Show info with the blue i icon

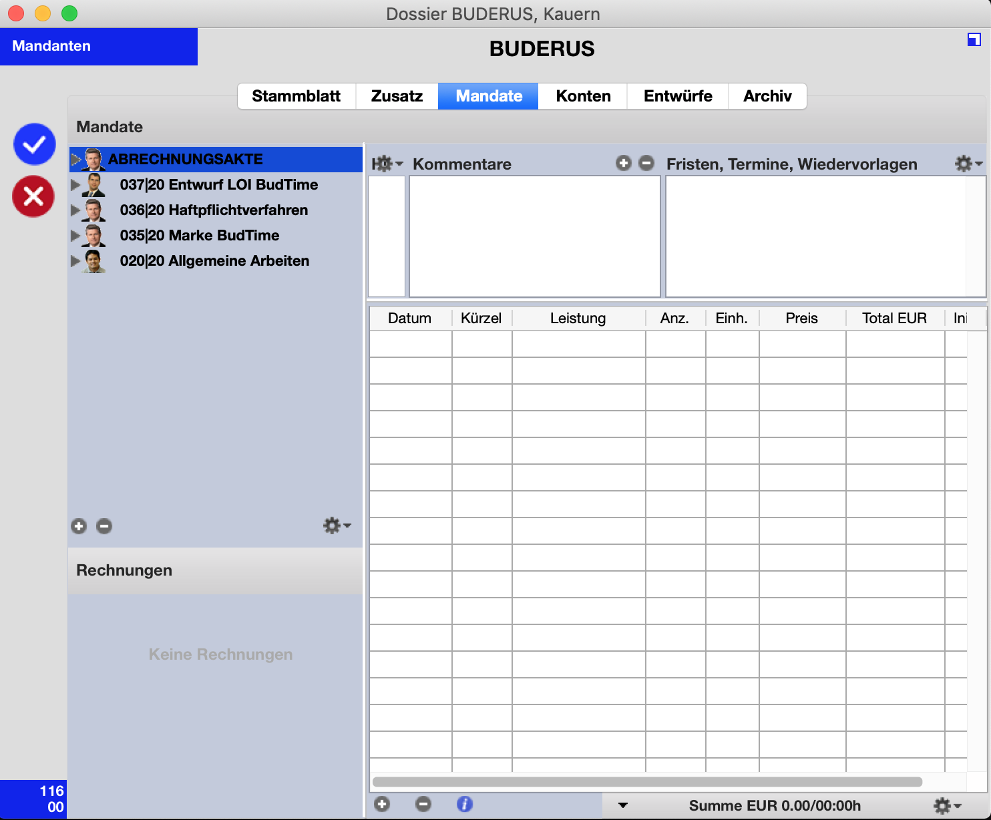465,804
